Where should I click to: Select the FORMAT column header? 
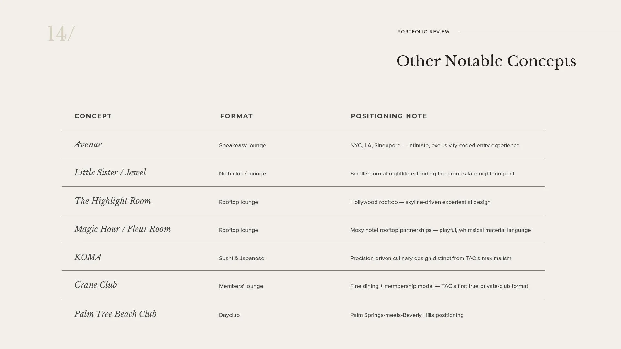(236, 116)
